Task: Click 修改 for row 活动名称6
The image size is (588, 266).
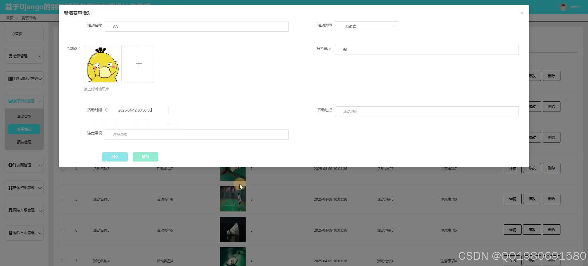Action: [x=532, y=199]
